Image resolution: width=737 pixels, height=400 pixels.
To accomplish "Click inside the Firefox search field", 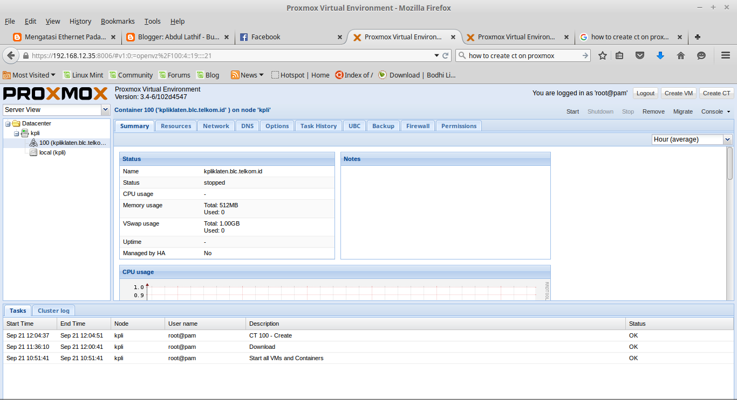I will click(518, 55).
